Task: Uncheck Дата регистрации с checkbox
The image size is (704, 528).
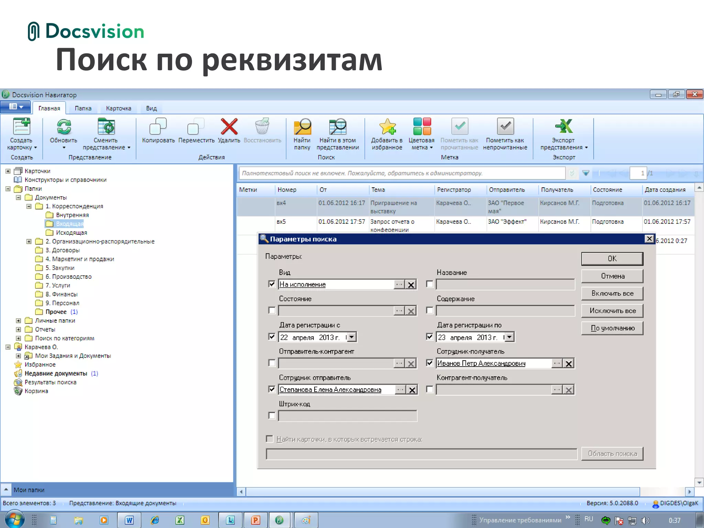Action: click(x=272, y=337)
